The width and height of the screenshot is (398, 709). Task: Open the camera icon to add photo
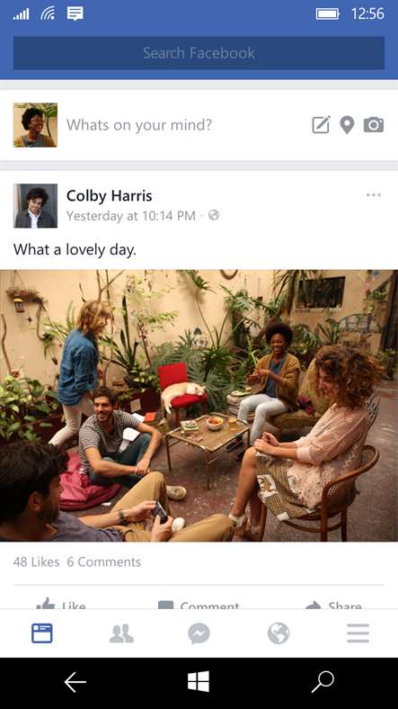tap(374, 125)
